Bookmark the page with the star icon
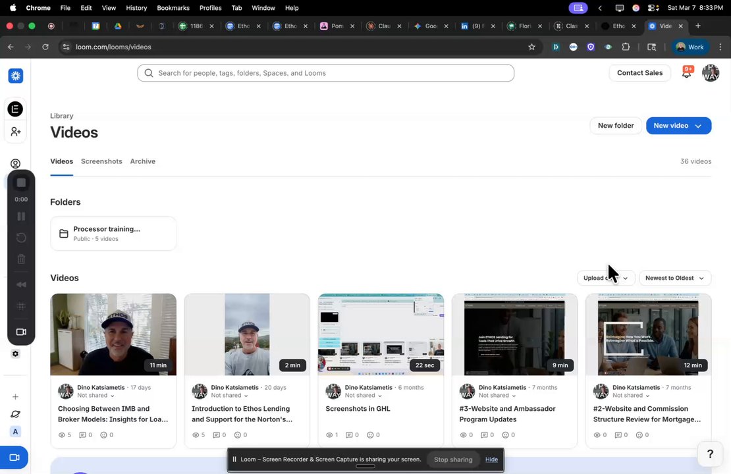The width and height of the screenshot is (731, 474). [531, 47]
